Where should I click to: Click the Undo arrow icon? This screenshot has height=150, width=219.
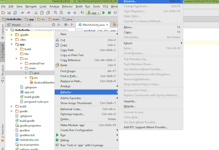coord(23,13)
